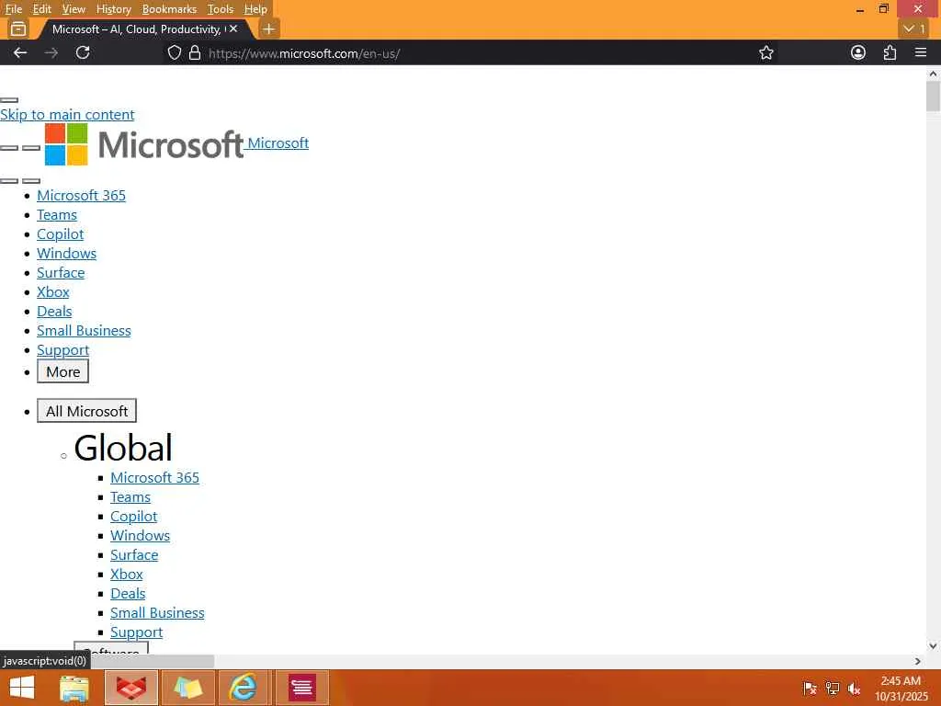This screenshot has width=941, height=706.
Task: Click the muted speaker volume icon
Action: [x=854, y=688]
